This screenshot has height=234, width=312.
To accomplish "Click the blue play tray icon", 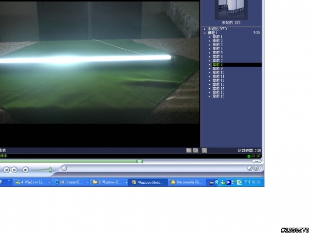I will click(229, 182).
